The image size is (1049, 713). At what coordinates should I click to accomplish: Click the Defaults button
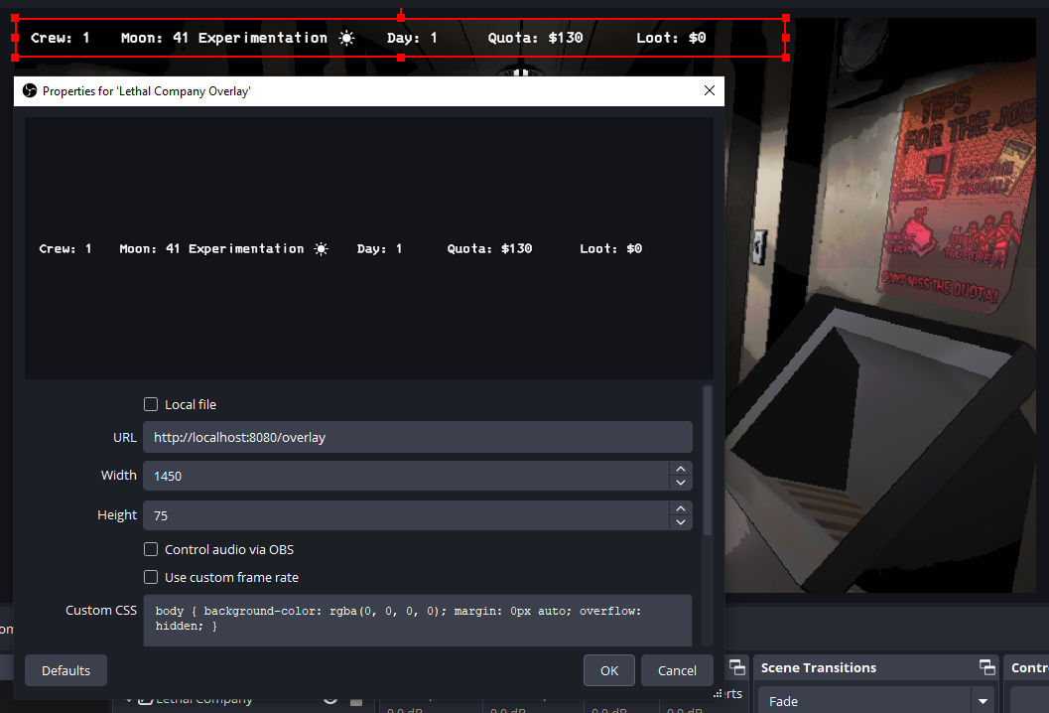66,670
